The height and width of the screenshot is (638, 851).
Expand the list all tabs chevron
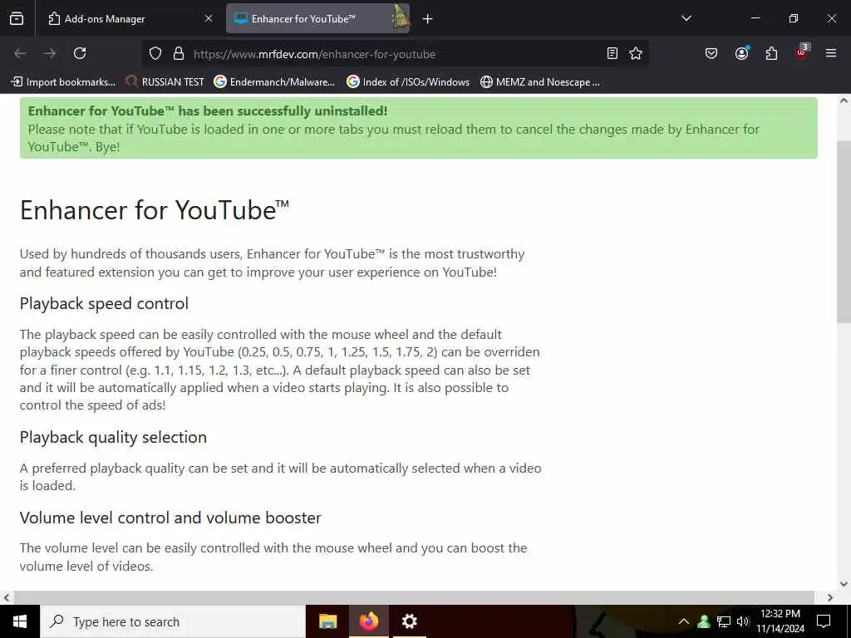click(x=686, y=18)
